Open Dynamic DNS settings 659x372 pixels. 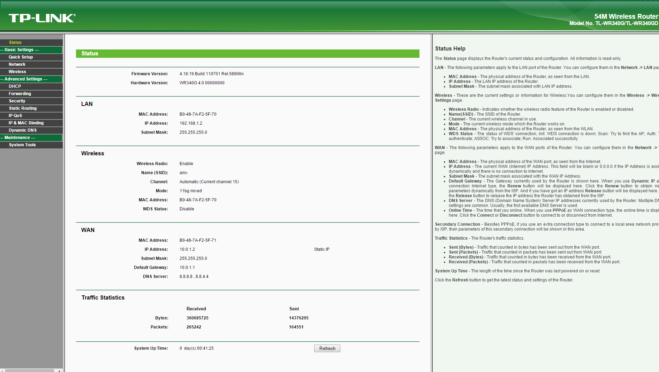click(23, 130)
